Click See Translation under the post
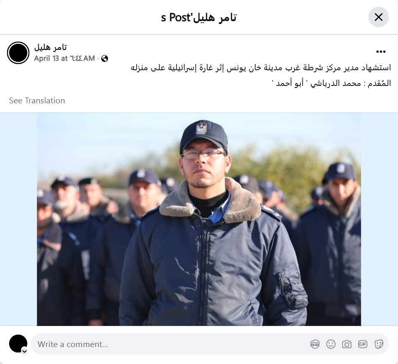This screenshot has width=398, height=364. [x=37, y=101]
